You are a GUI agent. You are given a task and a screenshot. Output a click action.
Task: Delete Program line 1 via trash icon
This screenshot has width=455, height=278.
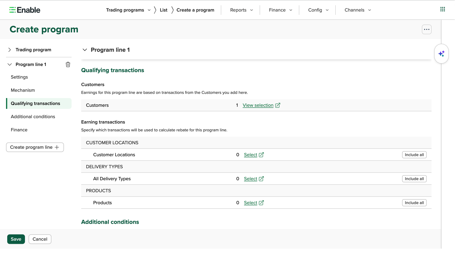point(68,64)
